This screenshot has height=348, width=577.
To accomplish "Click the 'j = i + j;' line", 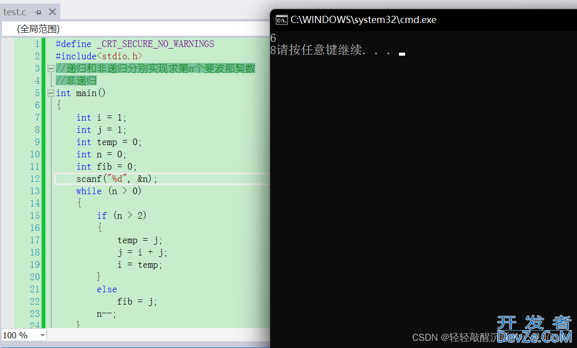I will [x=142, y=252].
